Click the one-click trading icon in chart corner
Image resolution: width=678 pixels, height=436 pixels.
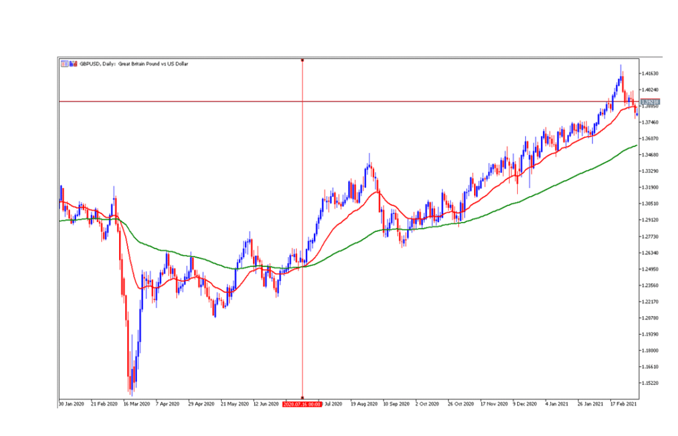tap(64, 64)
